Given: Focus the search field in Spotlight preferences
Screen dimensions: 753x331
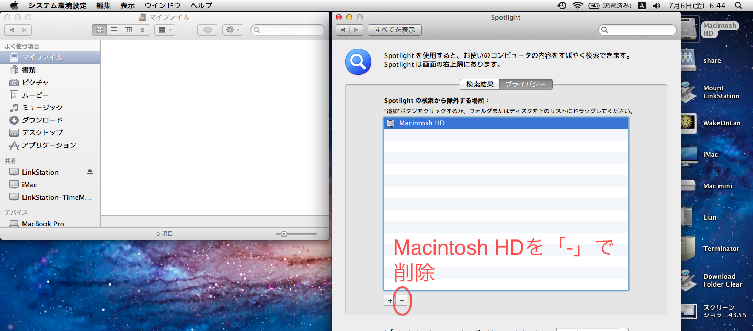Looking at the screenshot, I should (x=637, y=30).
